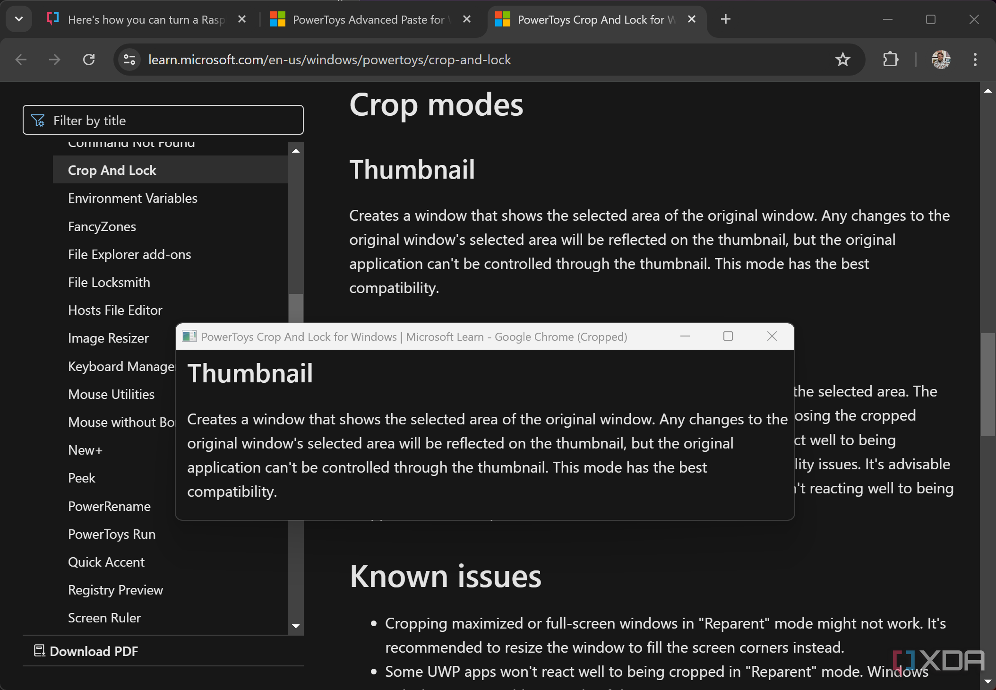Open Keyboard Manager doc page

click(x=121, y=366)
